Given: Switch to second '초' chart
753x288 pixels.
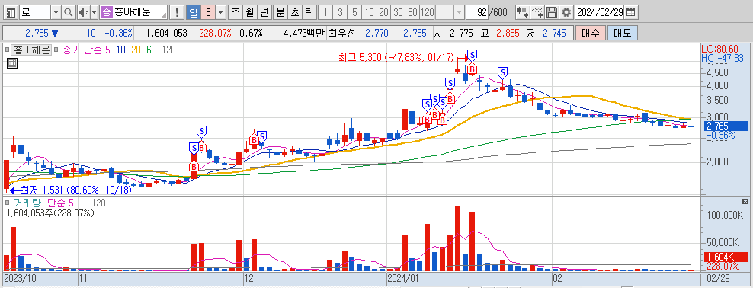Looking at the screenshot, I should click(294, 12).
